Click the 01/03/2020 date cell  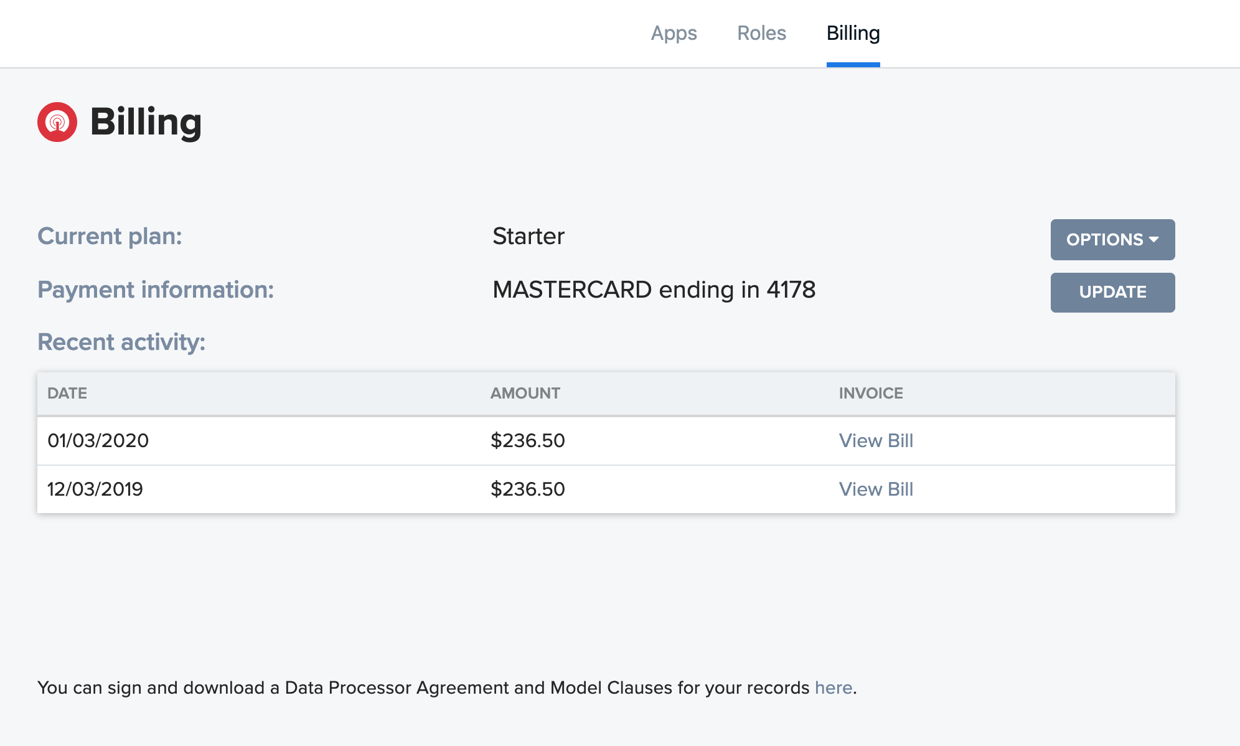point(98,441)
